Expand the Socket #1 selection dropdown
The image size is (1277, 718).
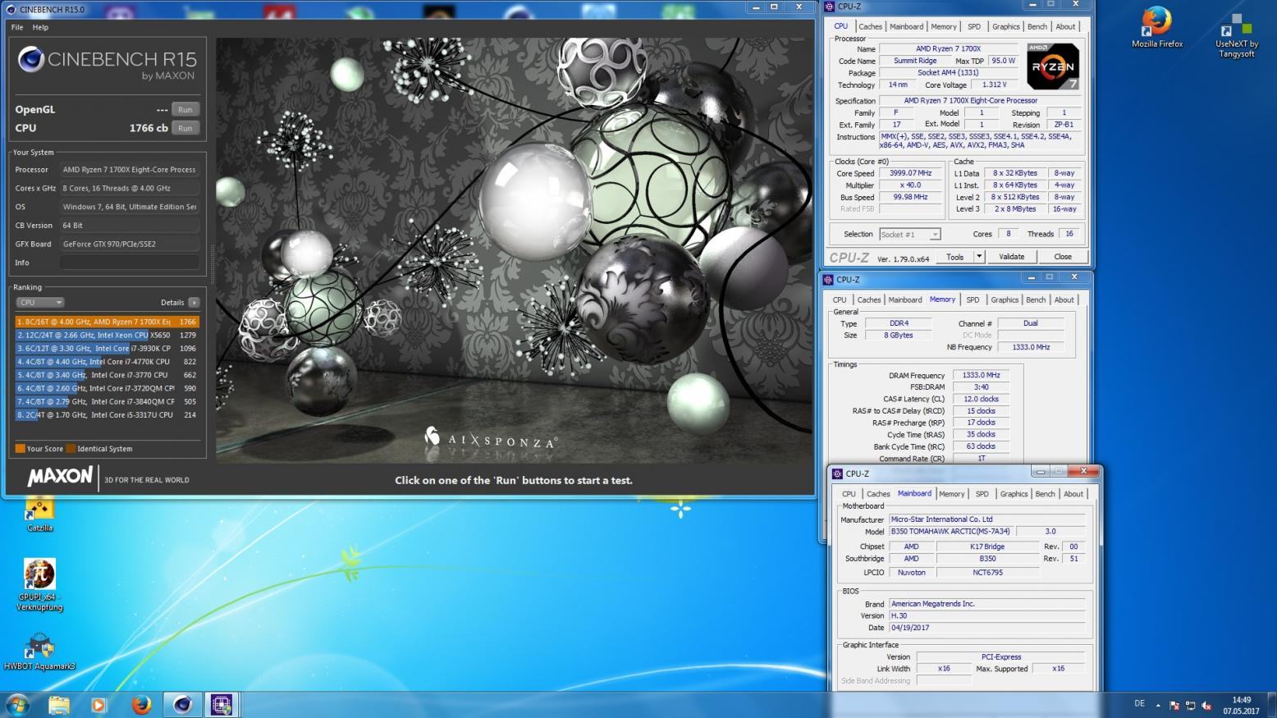934,235
